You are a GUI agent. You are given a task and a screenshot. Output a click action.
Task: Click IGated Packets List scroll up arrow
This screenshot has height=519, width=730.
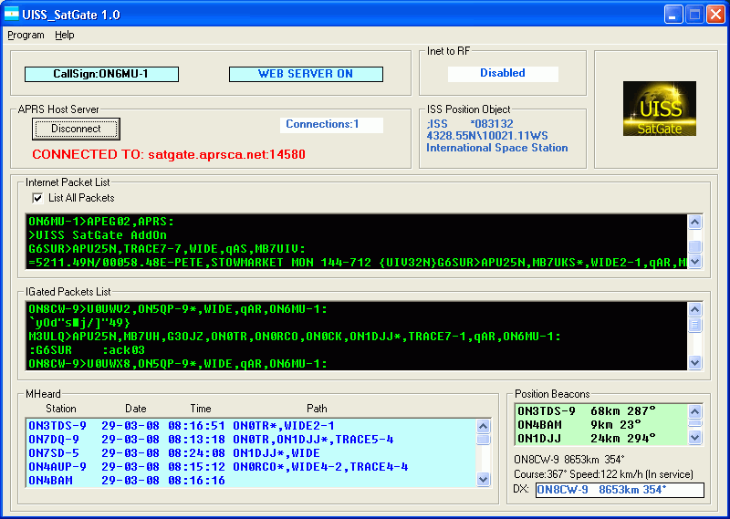695,310
